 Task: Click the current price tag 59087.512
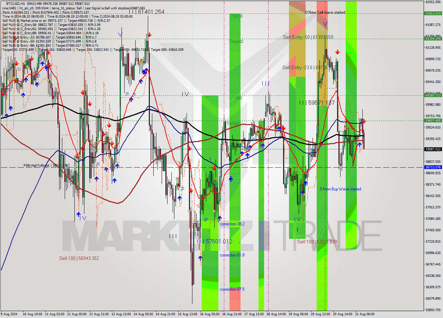[433, 149]
